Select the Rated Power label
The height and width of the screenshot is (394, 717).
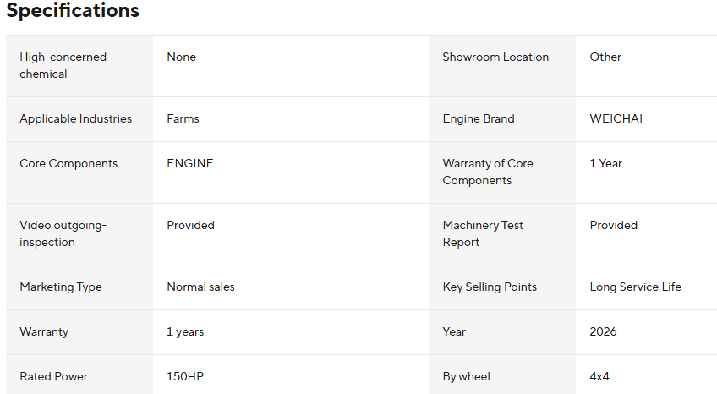[x=53, y=377]
